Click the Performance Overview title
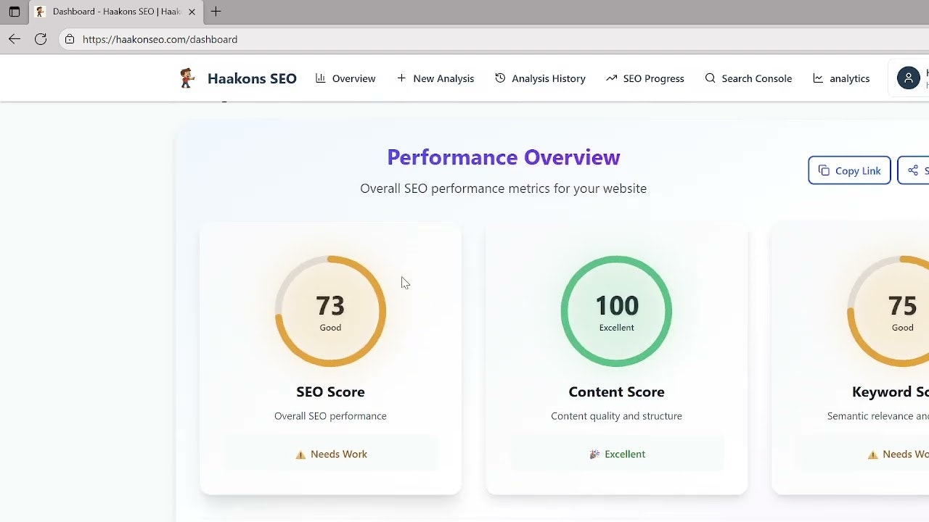929x522 pixels. (503, 157)
